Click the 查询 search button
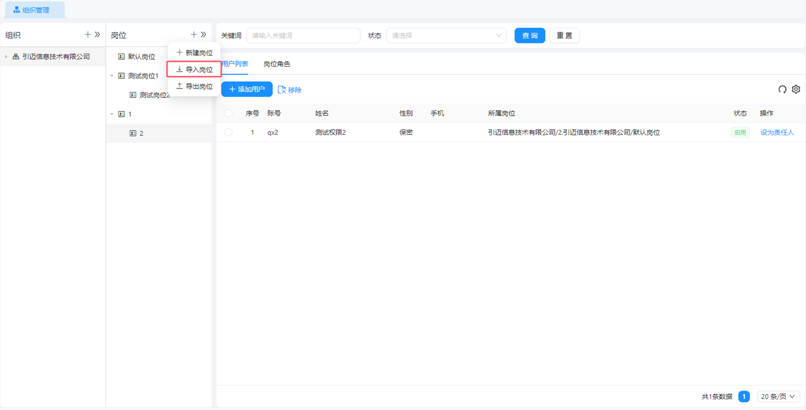This screenshot has height=410, width=806. pos(529,36)
